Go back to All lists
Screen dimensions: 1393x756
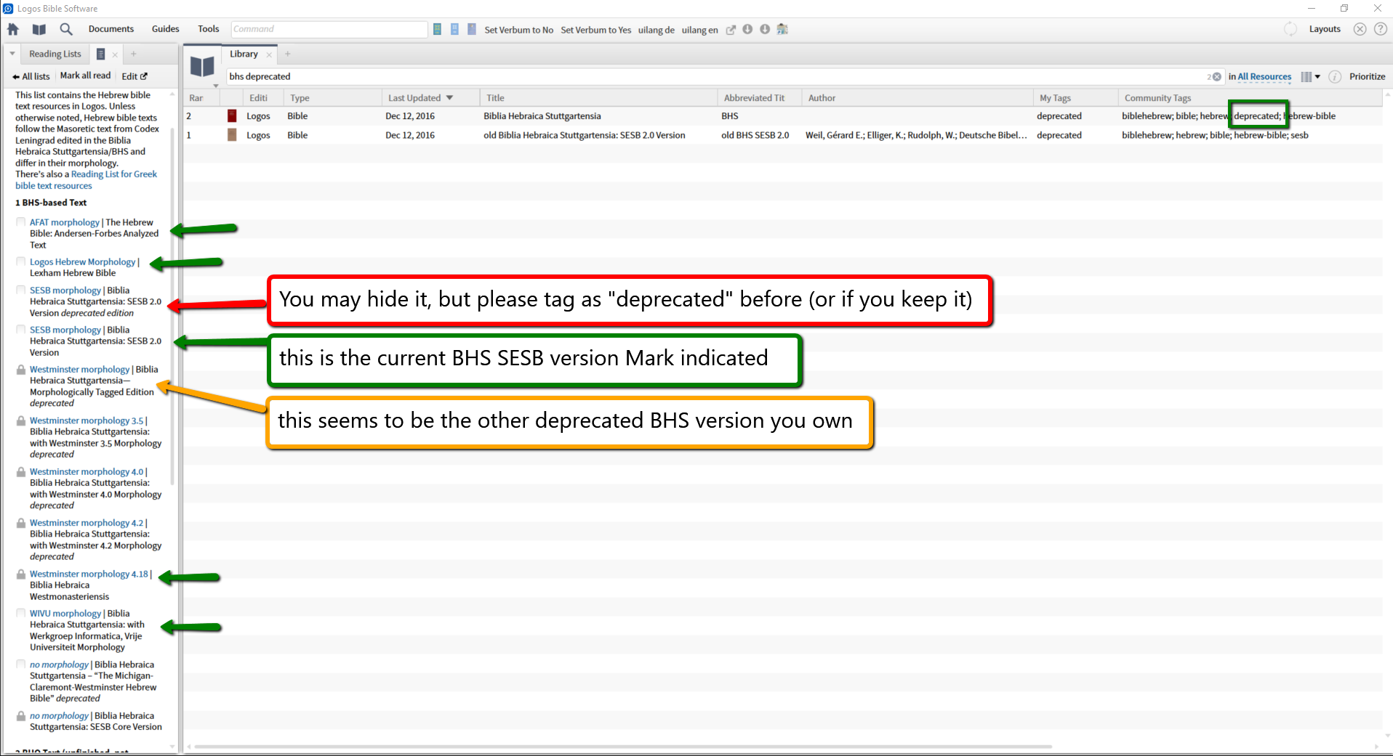31,76
